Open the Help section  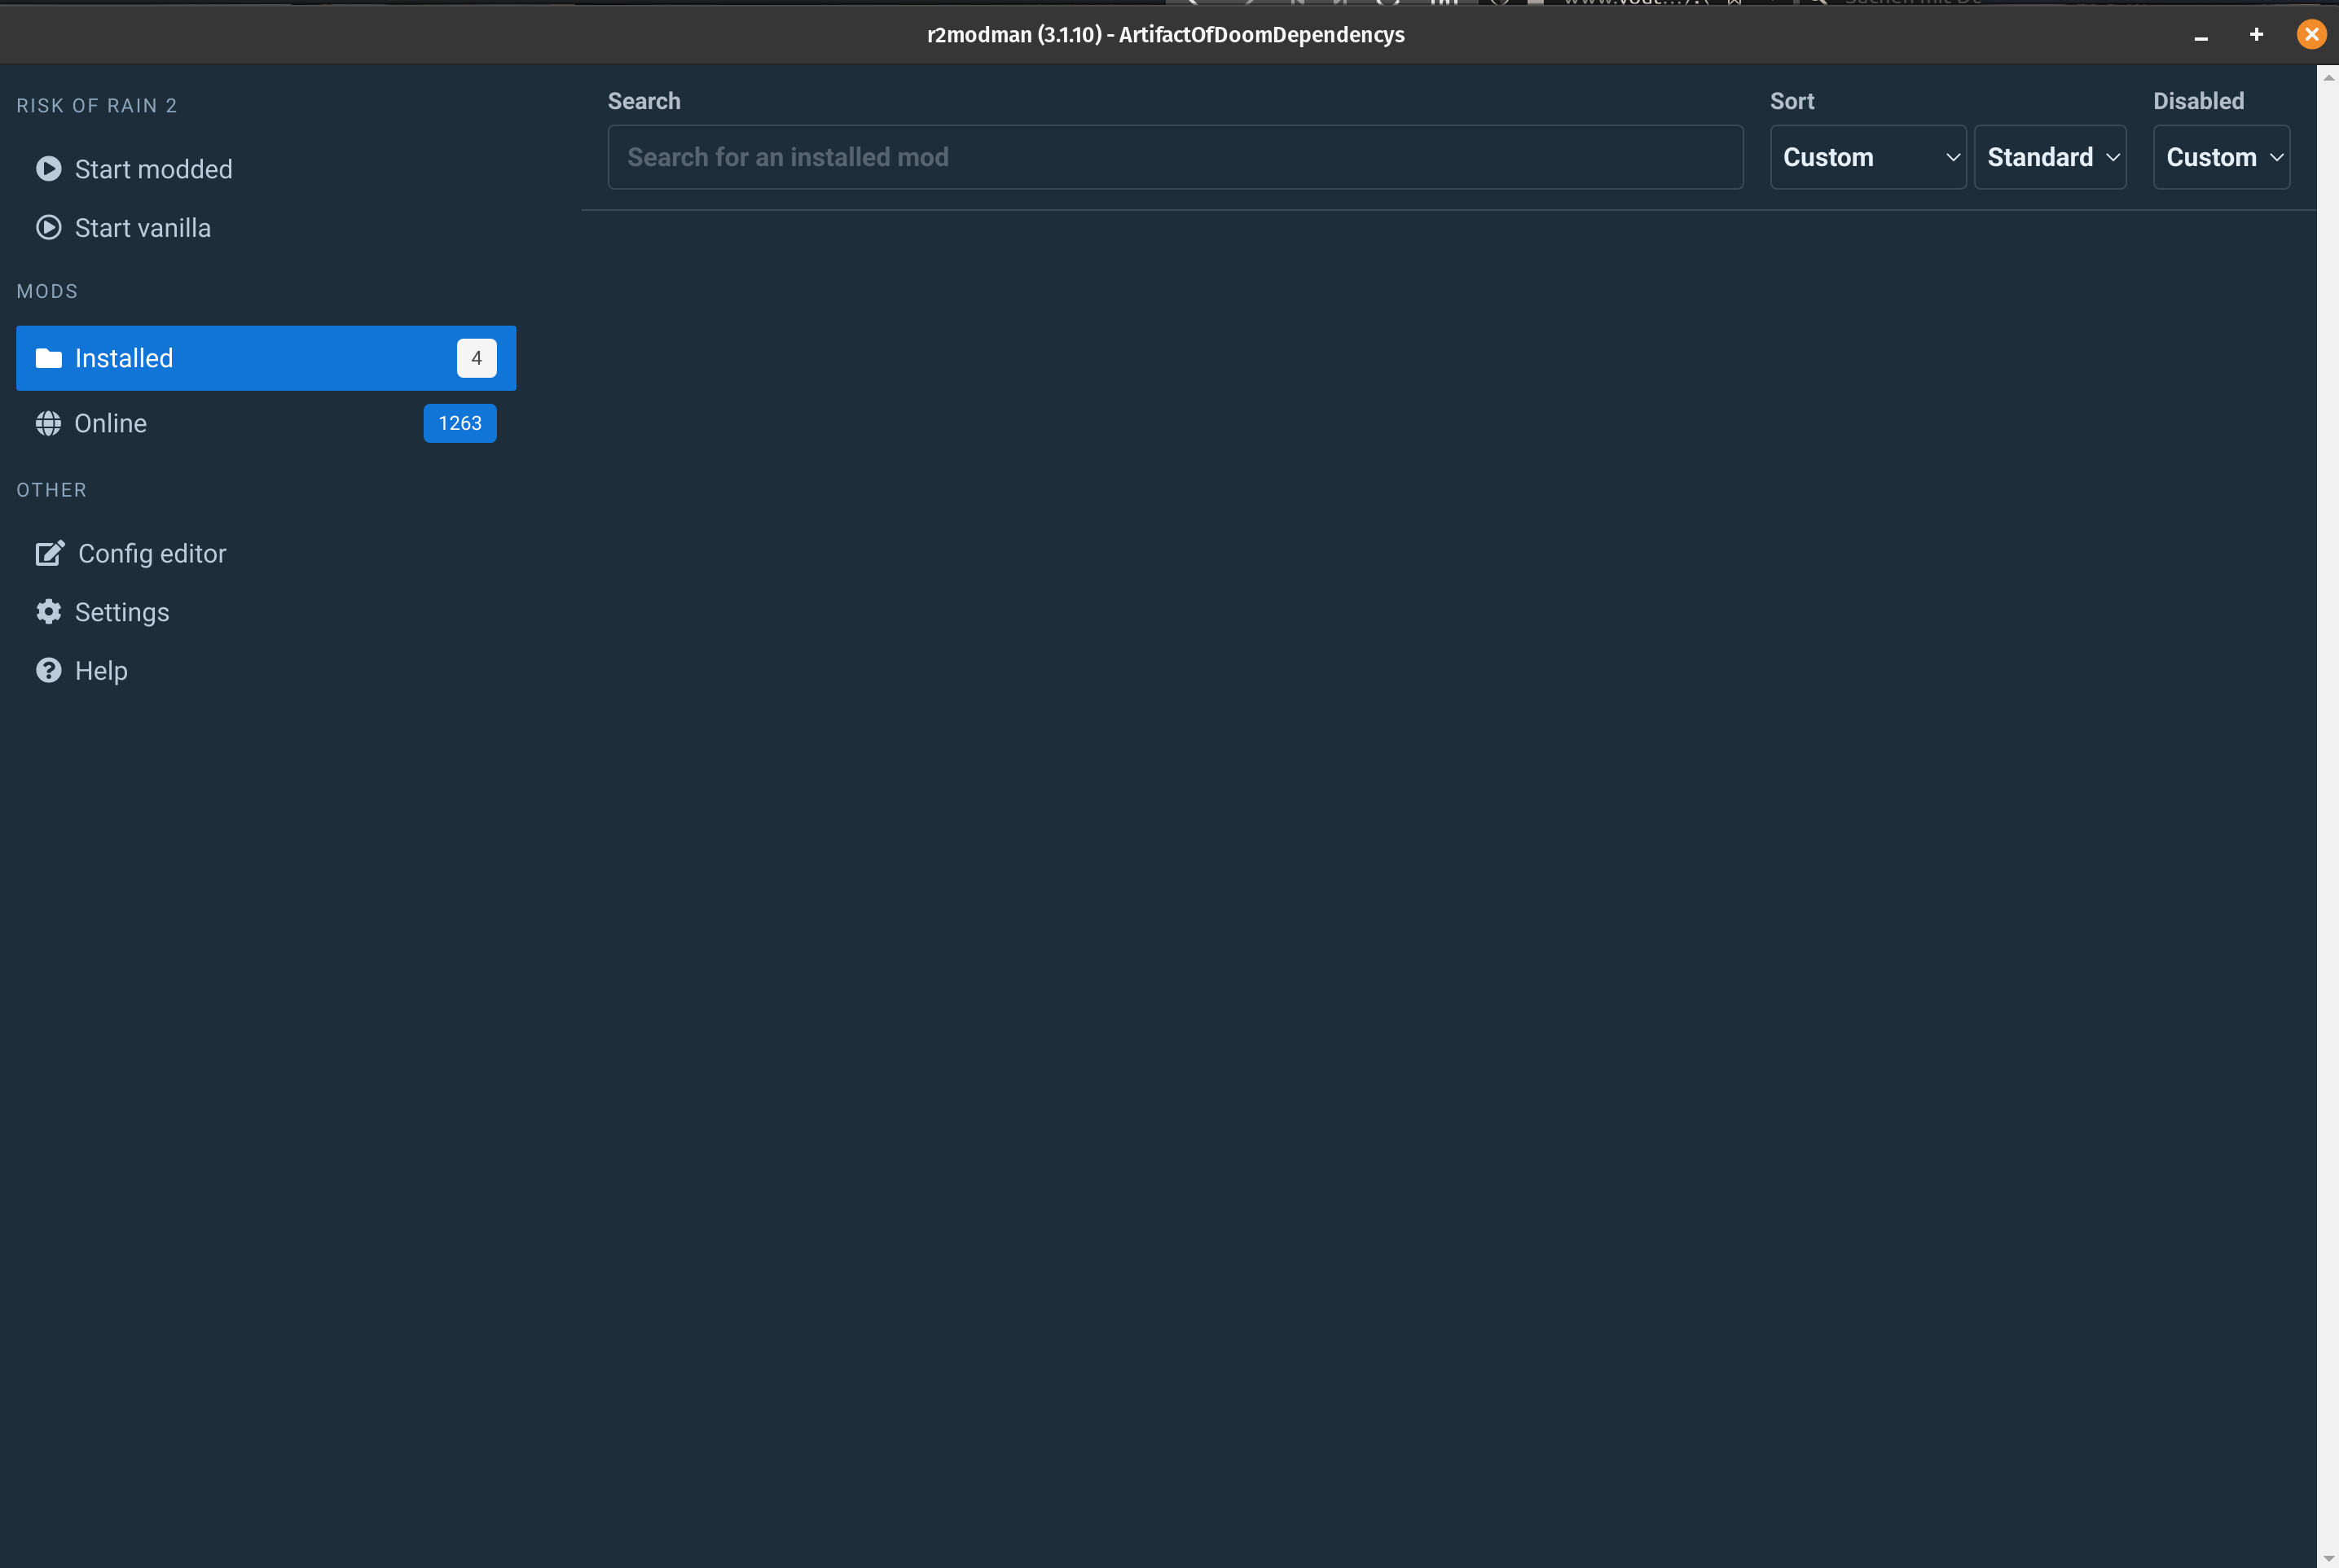coord(102,670)
